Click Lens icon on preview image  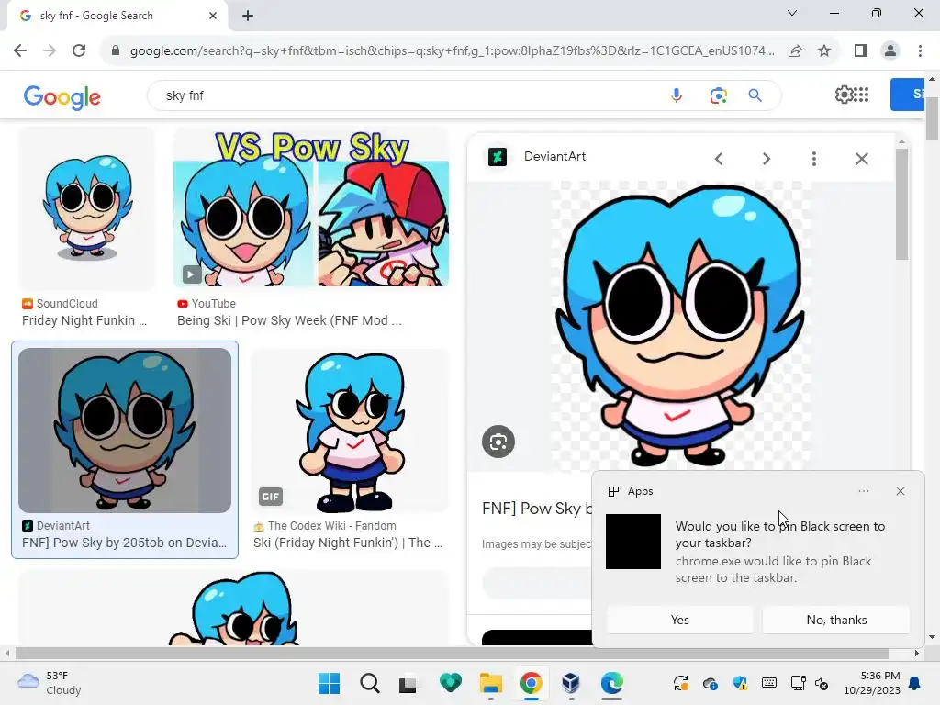[x=498, y=442]
